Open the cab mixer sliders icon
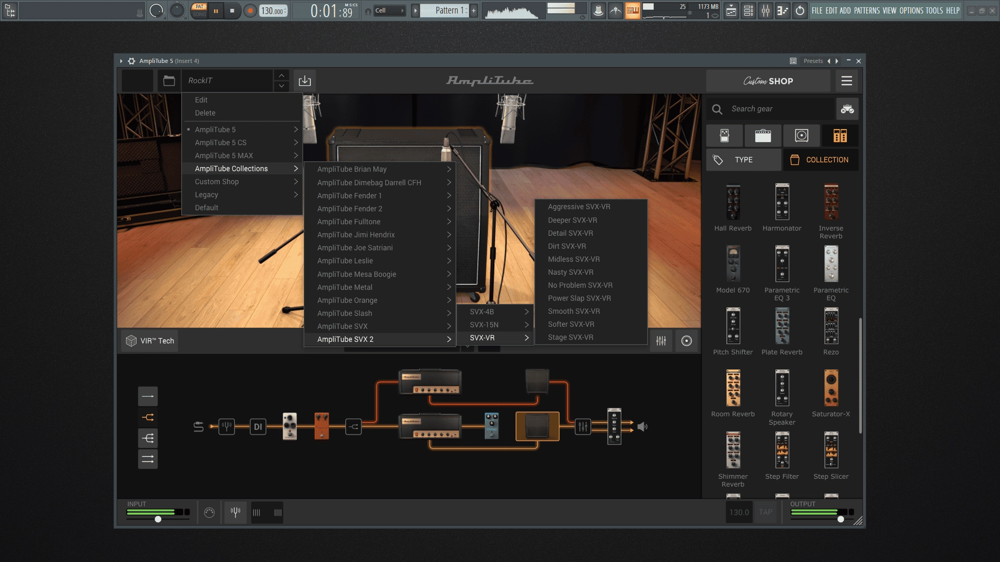This screenshot has height=562, width=1000. click(661, 341)
